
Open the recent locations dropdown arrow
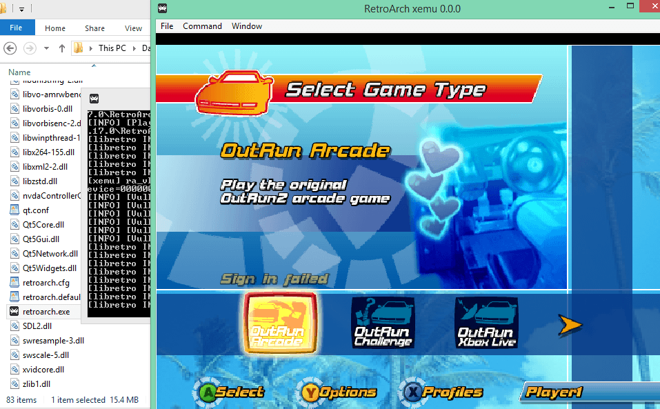click(46, 48)
